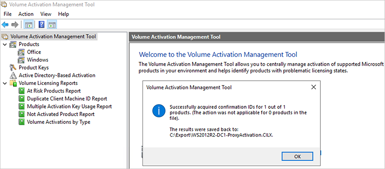Click the Active Directory-Based Activation triangle icon

(x=13, y=76)
